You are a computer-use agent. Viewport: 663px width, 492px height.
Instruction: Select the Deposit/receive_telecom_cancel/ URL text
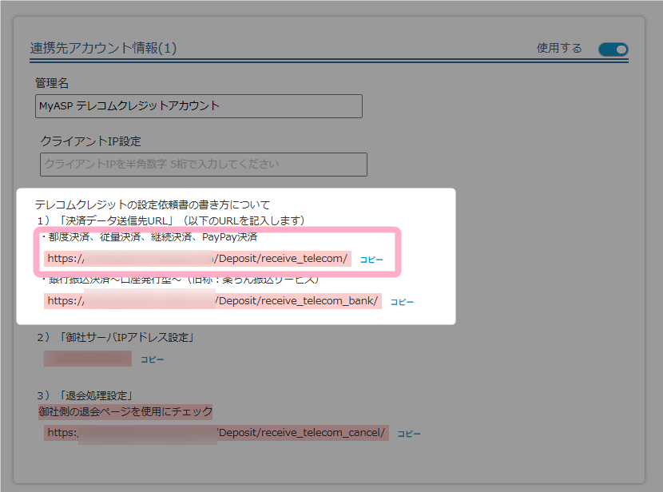click(x=216, y=433)
